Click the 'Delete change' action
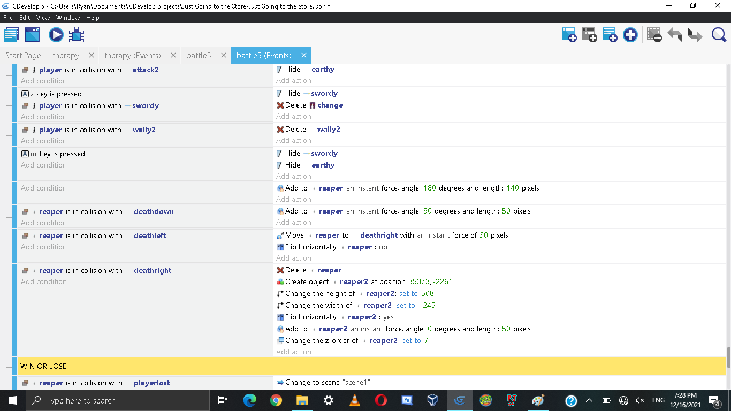 [x=310, y=105]
